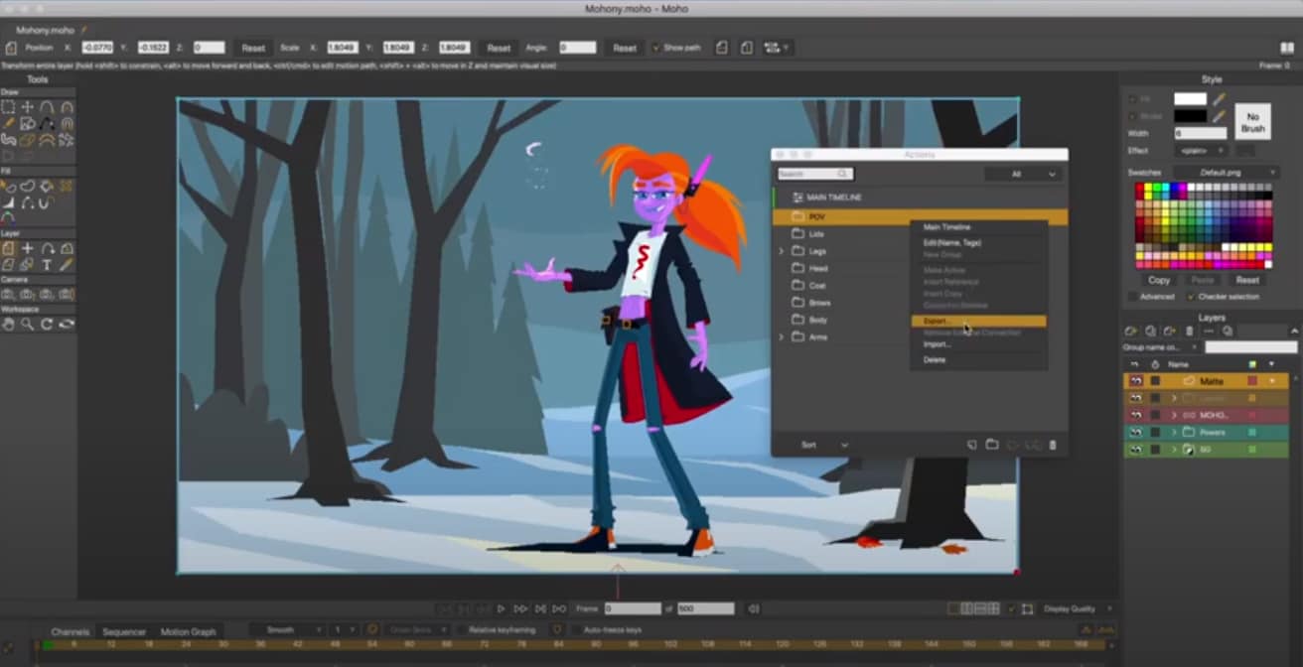1303x667 pixels.
Task: Select the Transform Points tool in Draw
Action: pyautogui.click(x=27, y=107)
